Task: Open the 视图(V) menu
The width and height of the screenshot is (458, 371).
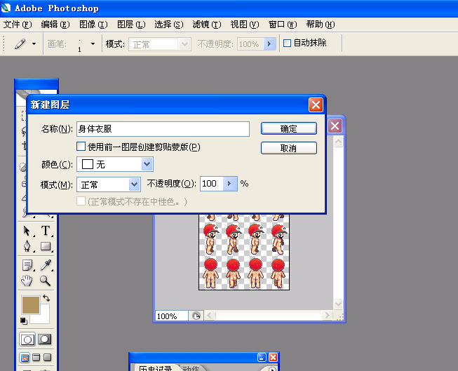Action: pyautogui.click(x=245, y=25)
